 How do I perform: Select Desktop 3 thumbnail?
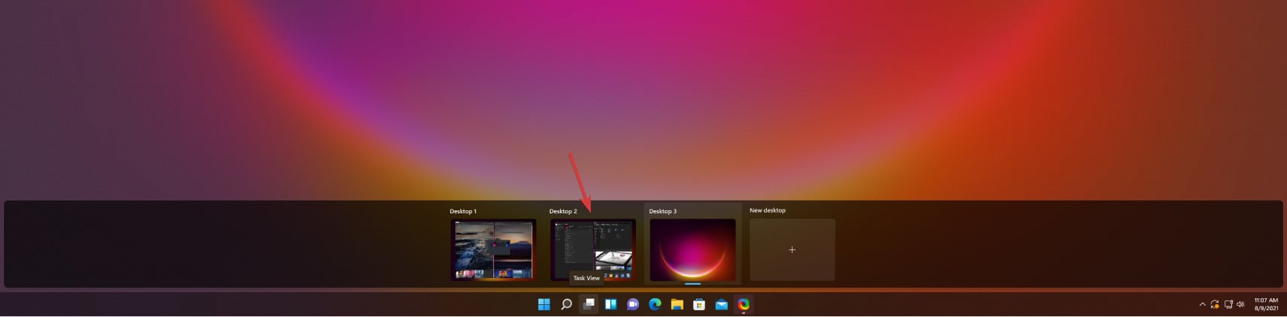pos(692,249)
